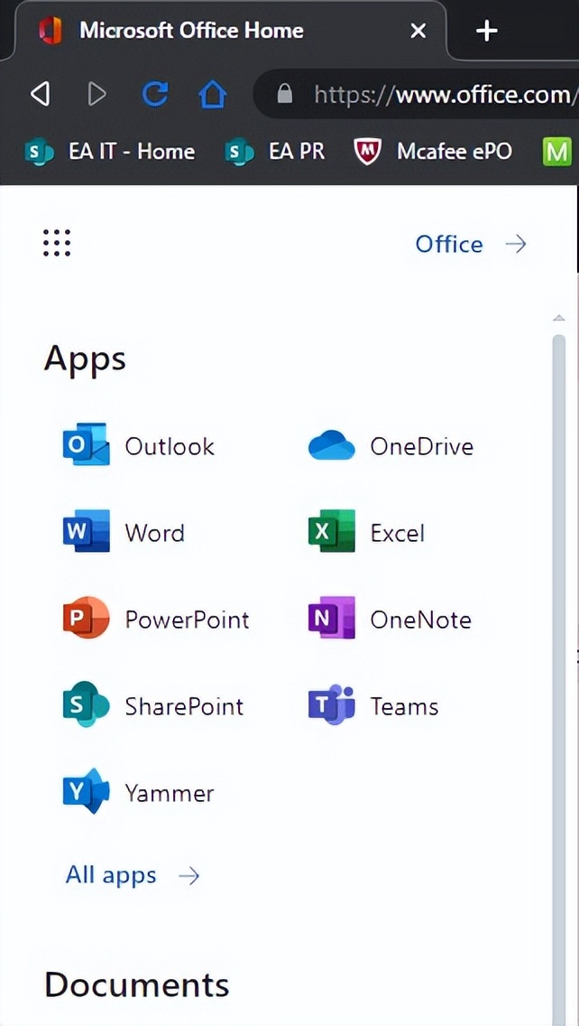
Task: Click the PowerPoint text label
Action: [187, 619]
